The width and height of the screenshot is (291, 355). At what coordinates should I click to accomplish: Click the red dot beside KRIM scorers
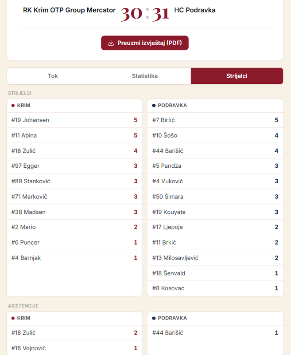click(13, 106)
